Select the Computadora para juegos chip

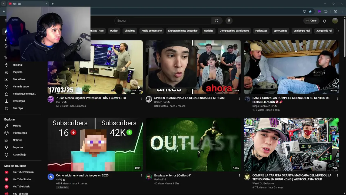[234, 31]
